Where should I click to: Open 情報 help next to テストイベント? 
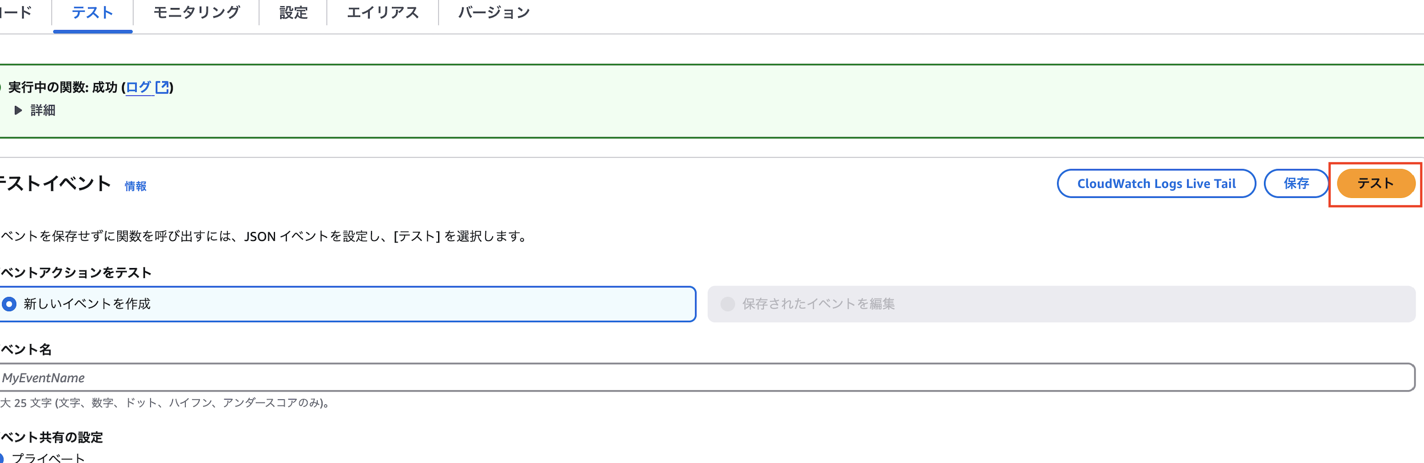pos(135,186)
